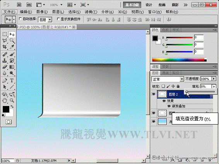Launch Mini Bridge from the Mb icon
This screenshot has width=219, height=164.
[x=29, y=5]
